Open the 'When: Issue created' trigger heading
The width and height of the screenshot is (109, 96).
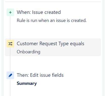click(x=39, y=12)
